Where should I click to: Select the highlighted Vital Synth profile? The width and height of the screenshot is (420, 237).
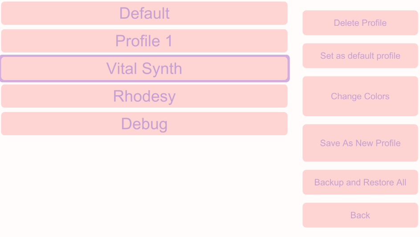144,68
